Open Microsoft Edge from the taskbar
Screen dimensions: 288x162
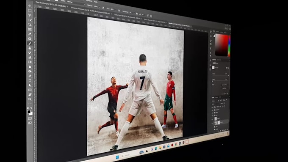(156, 148)
